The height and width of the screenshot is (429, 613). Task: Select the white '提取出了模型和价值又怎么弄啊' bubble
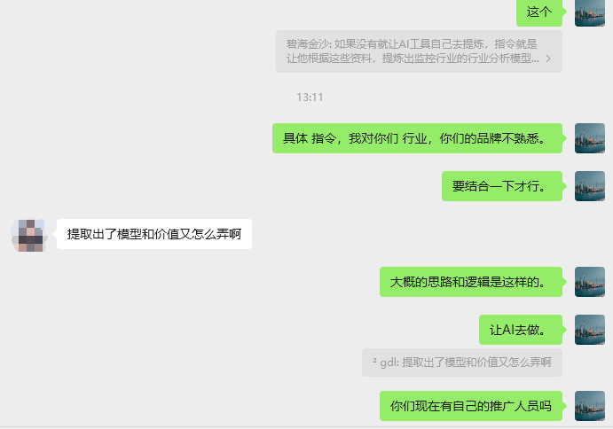pyautogui.click(x=154, y=234)
